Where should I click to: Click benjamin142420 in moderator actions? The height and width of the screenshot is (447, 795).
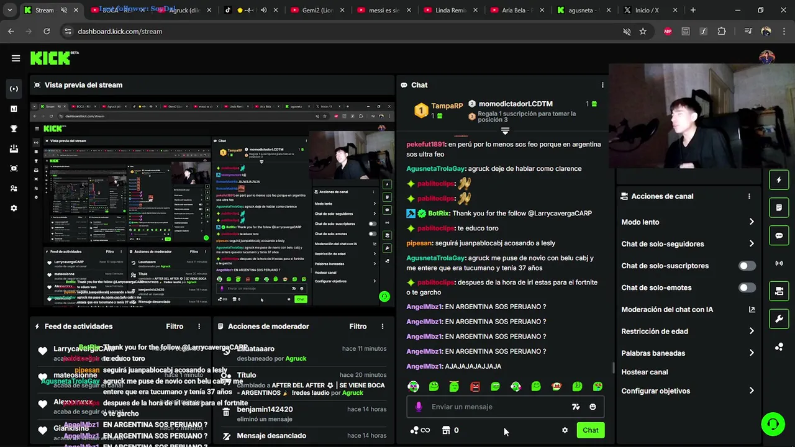(265, 409)
